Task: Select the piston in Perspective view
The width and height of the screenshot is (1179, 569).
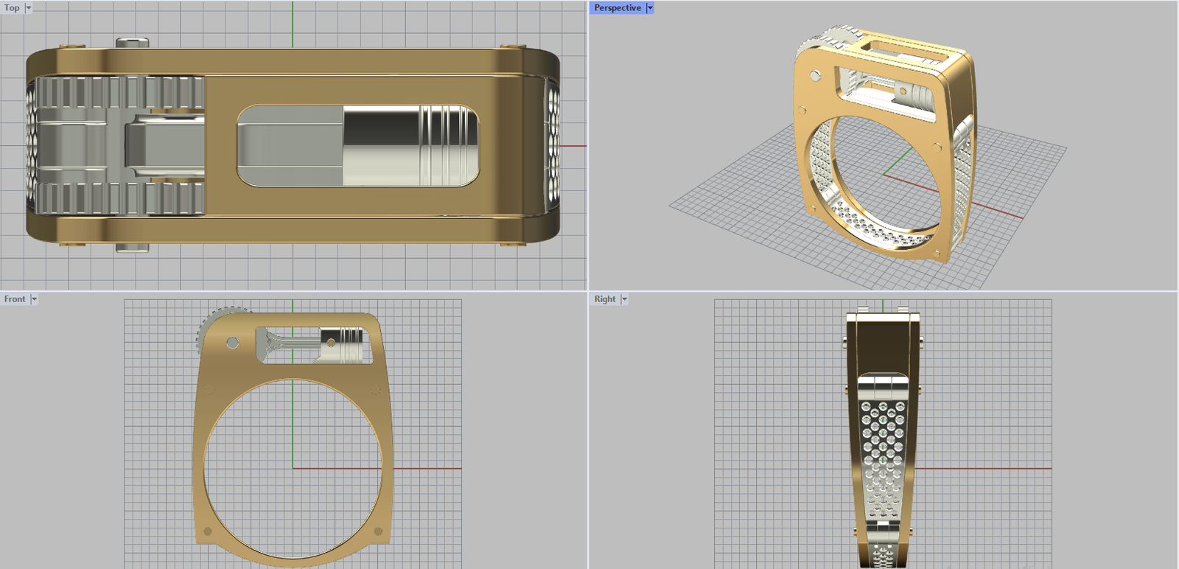Action: 912,95
